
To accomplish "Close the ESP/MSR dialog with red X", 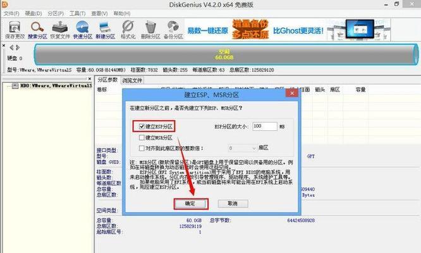I will (292, 93).
